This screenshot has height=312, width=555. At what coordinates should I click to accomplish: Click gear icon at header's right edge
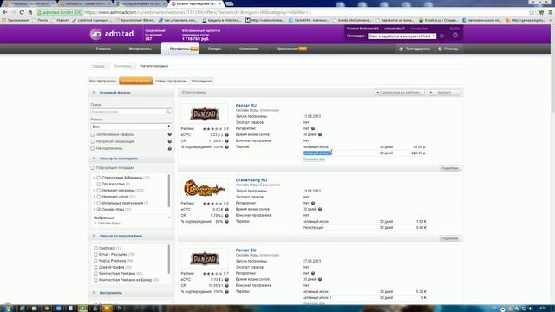click(455, 35)
